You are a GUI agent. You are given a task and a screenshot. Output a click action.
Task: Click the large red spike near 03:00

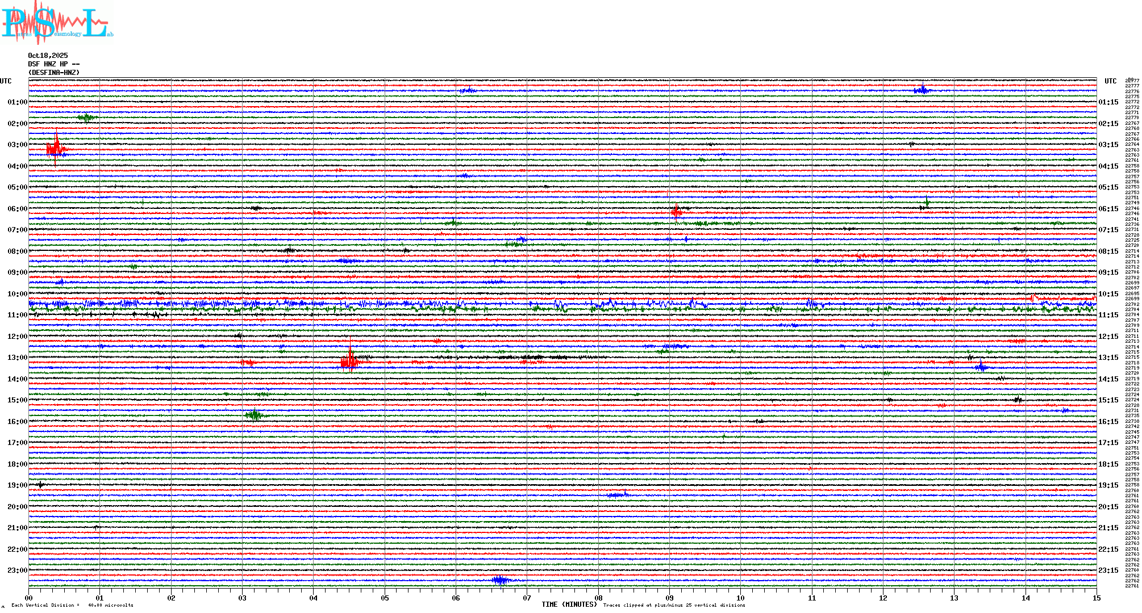[x=55, y=149]
